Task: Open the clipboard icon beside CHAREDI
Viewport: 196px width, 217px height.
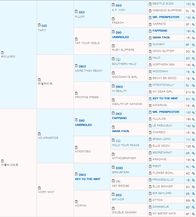Action: click(x=150, y=133)
